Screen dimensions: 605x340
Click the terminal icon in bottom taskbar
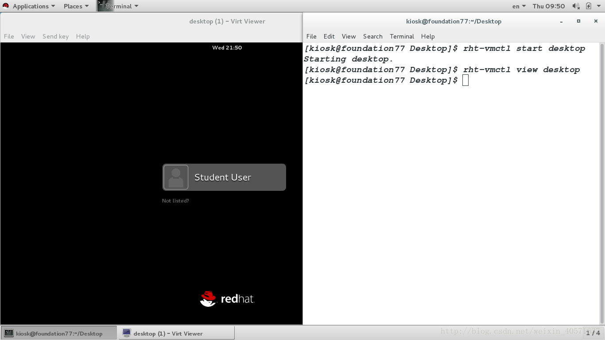point(9,333)
